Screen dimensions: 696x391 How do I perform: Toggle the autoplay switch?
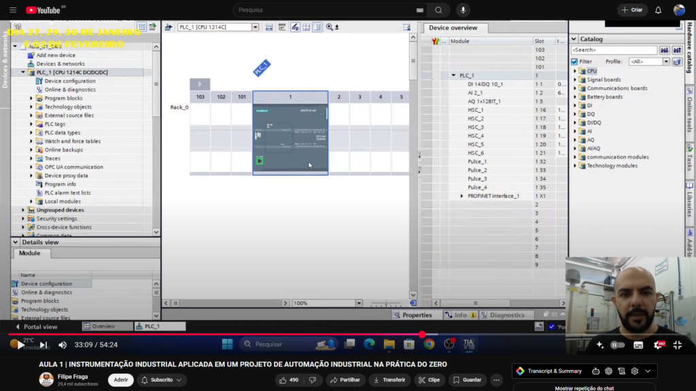coord(617,345)
